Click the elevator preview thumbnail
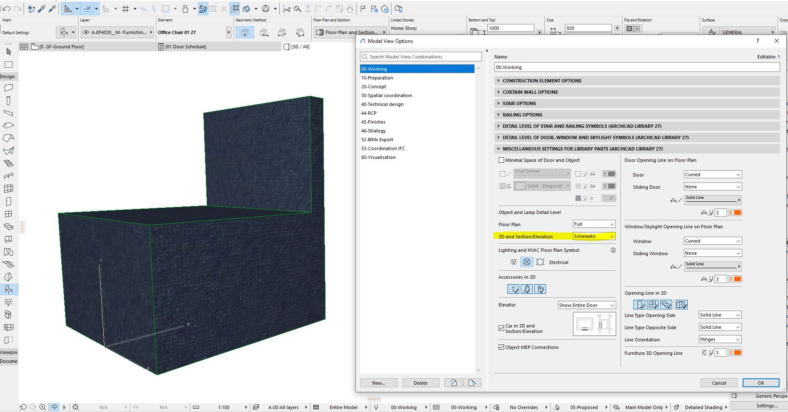The image size is (788, 412). (594, 324)
